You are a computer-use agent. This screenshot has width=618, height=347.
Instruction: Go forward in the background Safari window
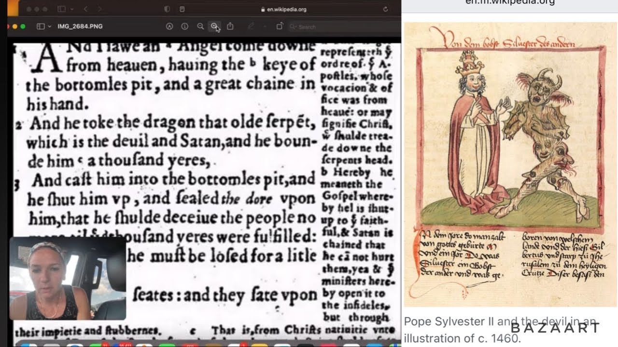pos(100,9)
